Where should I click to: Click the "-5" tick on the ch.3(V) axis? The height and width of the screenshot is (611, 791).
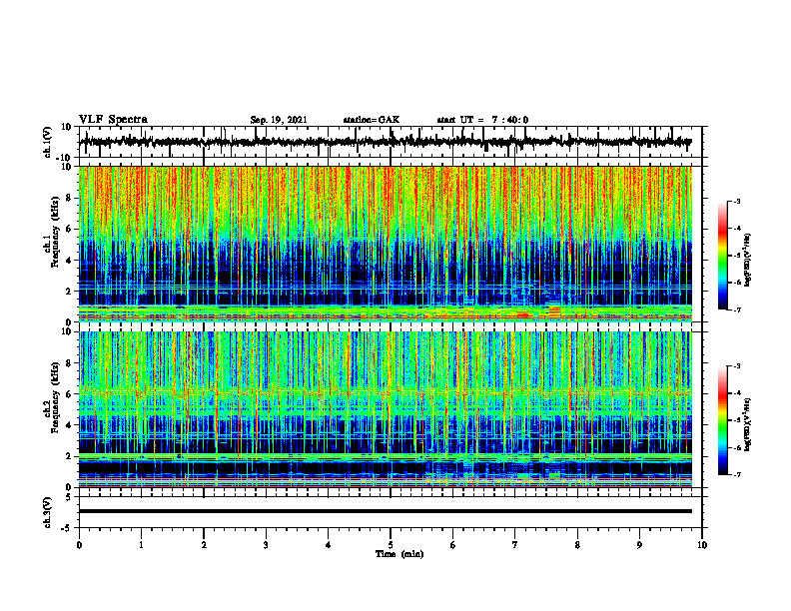[67, 528]
